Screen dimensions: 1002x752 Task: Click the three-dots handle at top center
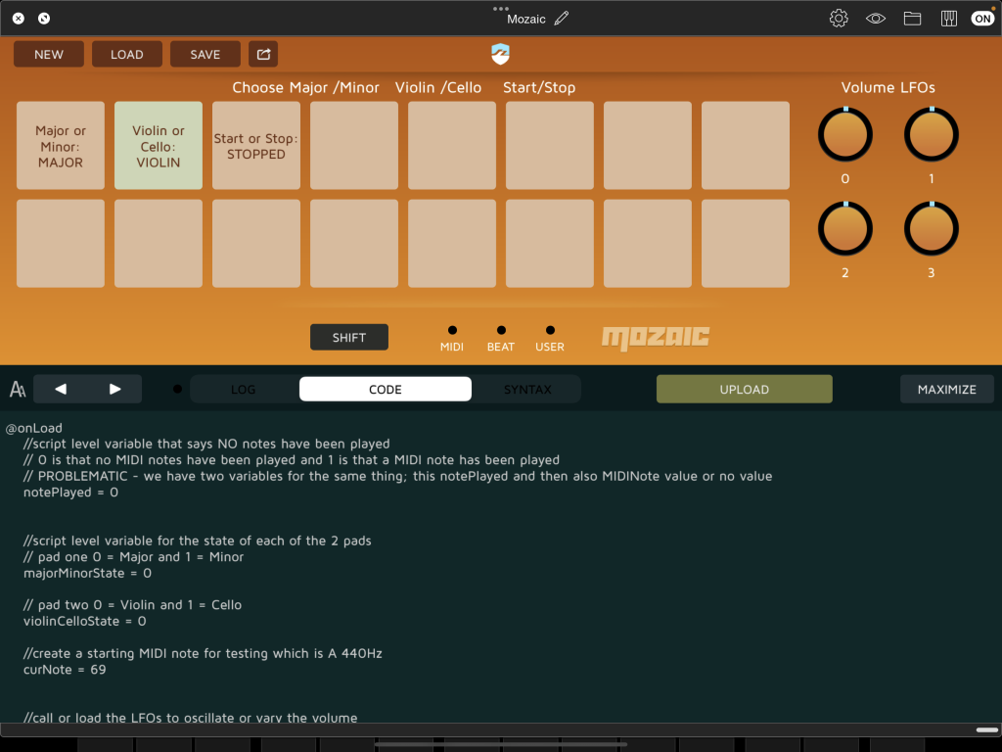pyautogui.click(x=501, y=8)
